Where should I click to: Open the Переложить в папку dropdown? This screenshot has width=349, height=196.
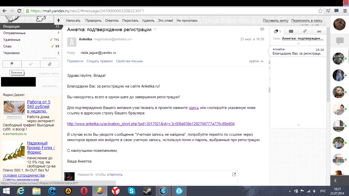click(307, 21)
